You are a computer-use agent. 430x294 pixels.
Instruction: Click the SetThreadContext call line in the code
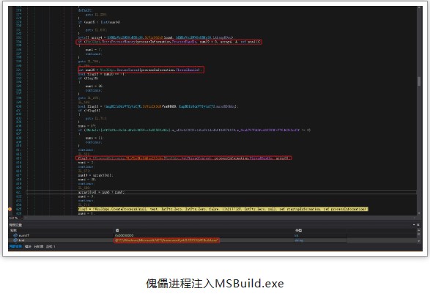(x=184, y=158)
